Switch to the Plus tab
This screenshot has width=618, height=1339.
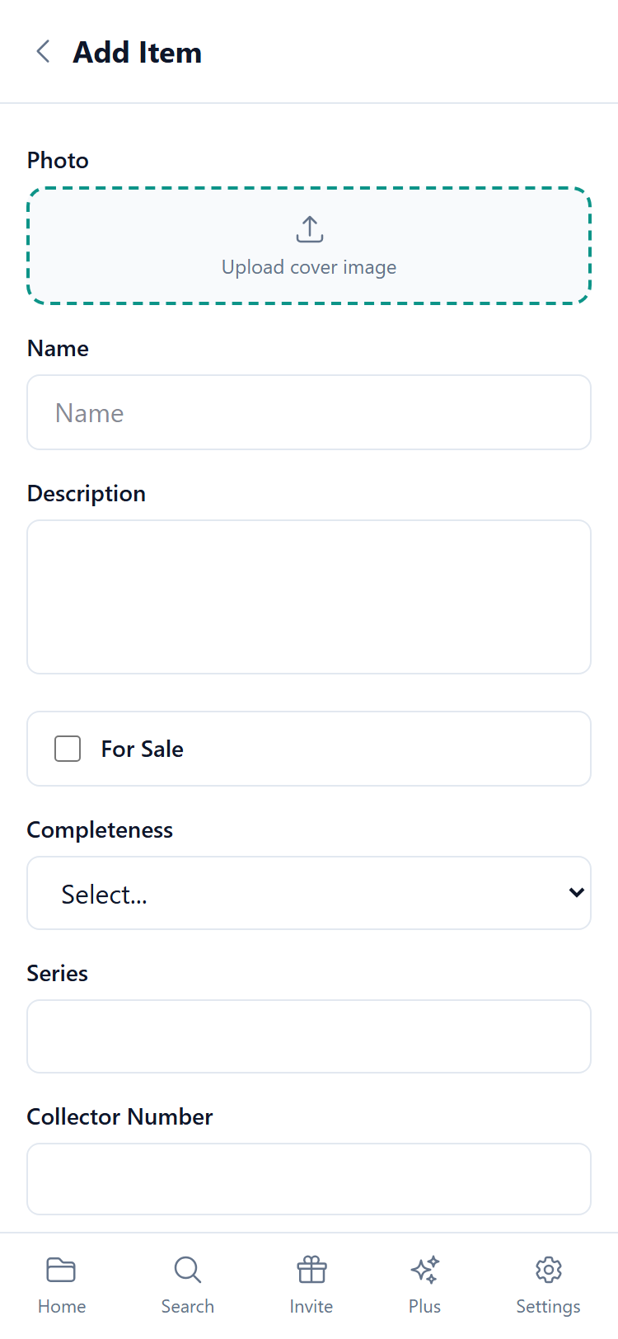point(424,1282)
